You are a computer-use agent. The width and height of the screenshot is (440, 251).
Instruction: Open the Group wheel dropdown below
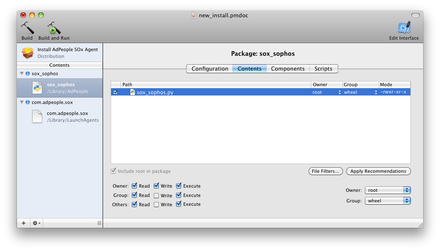388,201
